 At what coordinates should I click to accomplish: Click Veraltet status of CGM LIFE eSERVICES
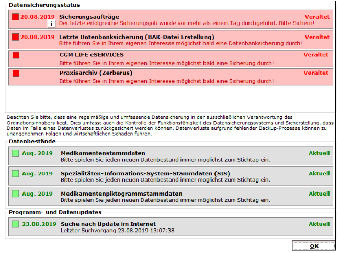pos(316,55)
